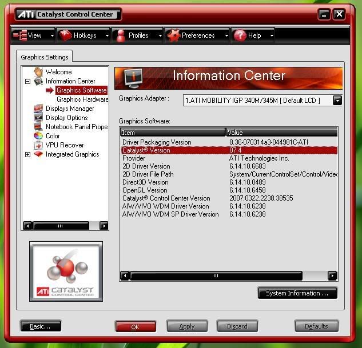Click the Notebook Panel Properties laptop icon
362x348 pixels.
point(38,127)
